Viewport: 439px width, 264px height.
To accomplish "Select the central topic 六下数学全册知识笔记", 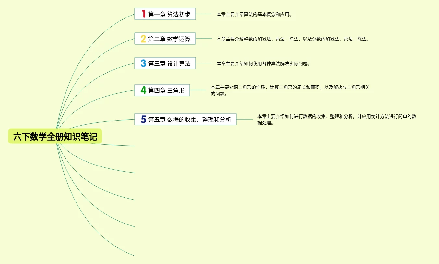I will (55, 136).
